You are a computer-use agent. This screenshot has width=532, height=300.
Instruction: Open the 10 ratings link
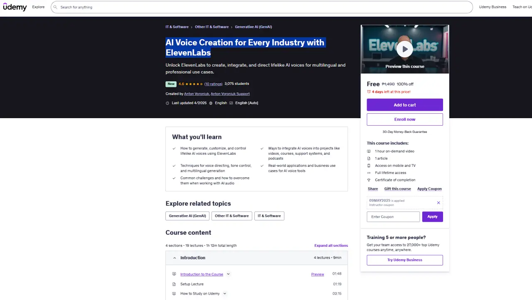[x=213, y=84]
